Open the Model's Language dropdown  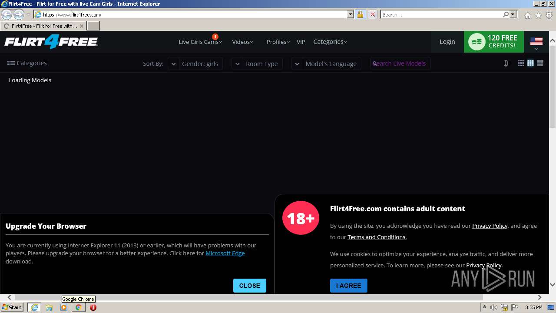[x=326, y=63]
